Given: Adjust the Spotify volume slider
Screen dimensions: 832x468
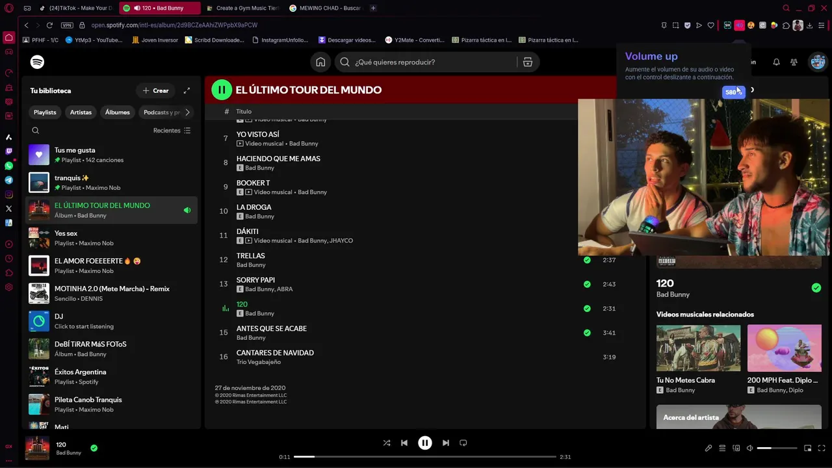Looking at the screenshot, I should click(x=777, y=448).
